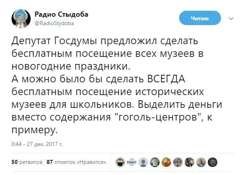View the 87 отметок «Нравится» list
The height and width of the screenshot is (175, 246).
(x=76, y=162)
